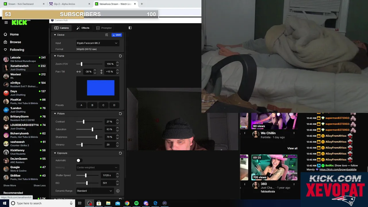Open Camera Hub from the taskbar
The height and width of the screenshot is (207, 368).
coord(164,203)
